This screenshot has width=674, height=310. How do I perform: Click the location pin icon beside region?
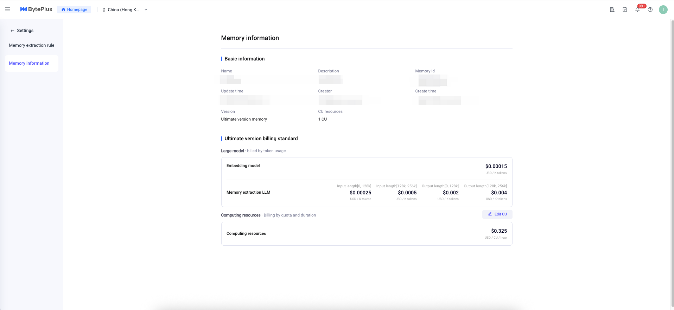click(x=104, y=10)
